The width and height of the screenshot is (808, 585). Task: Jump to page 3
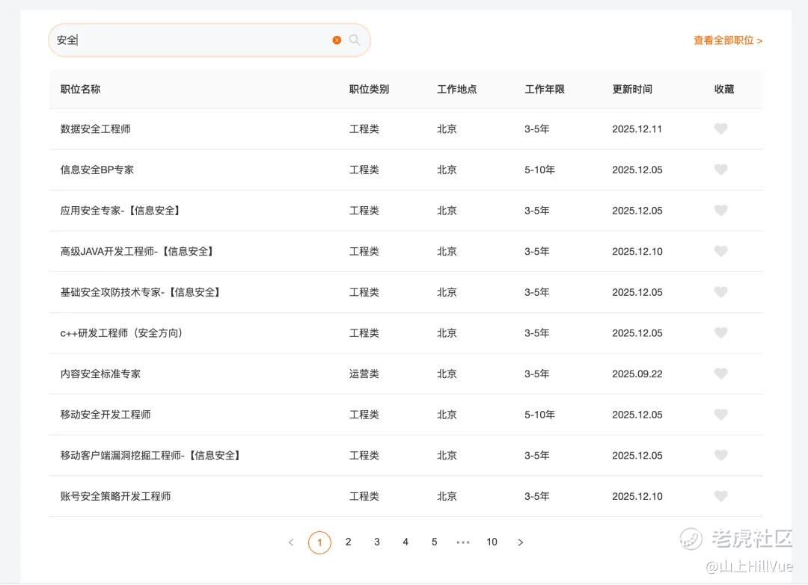pyautogui.click(x=376, y=542)
